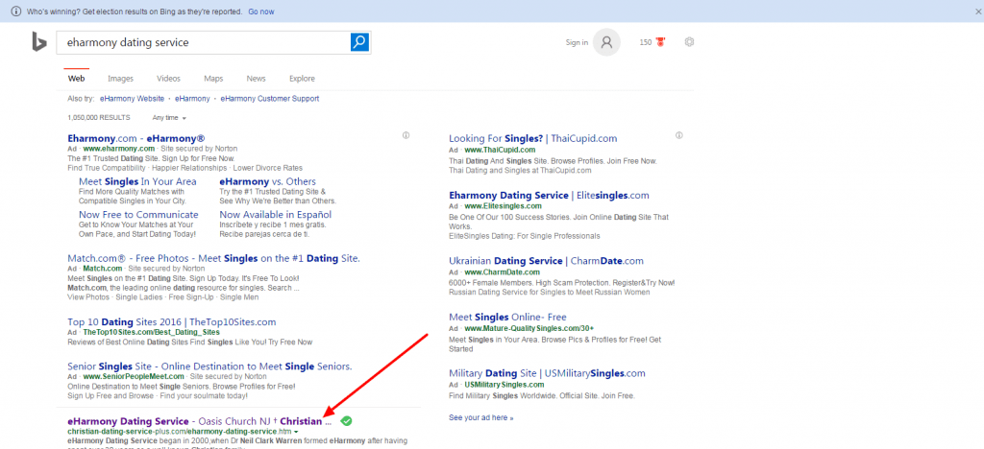Open TheTop10Sites.com/Best_Dating_Sites URL
The image size is (984, 449).
pyautogui.click(x=151, y=332)
